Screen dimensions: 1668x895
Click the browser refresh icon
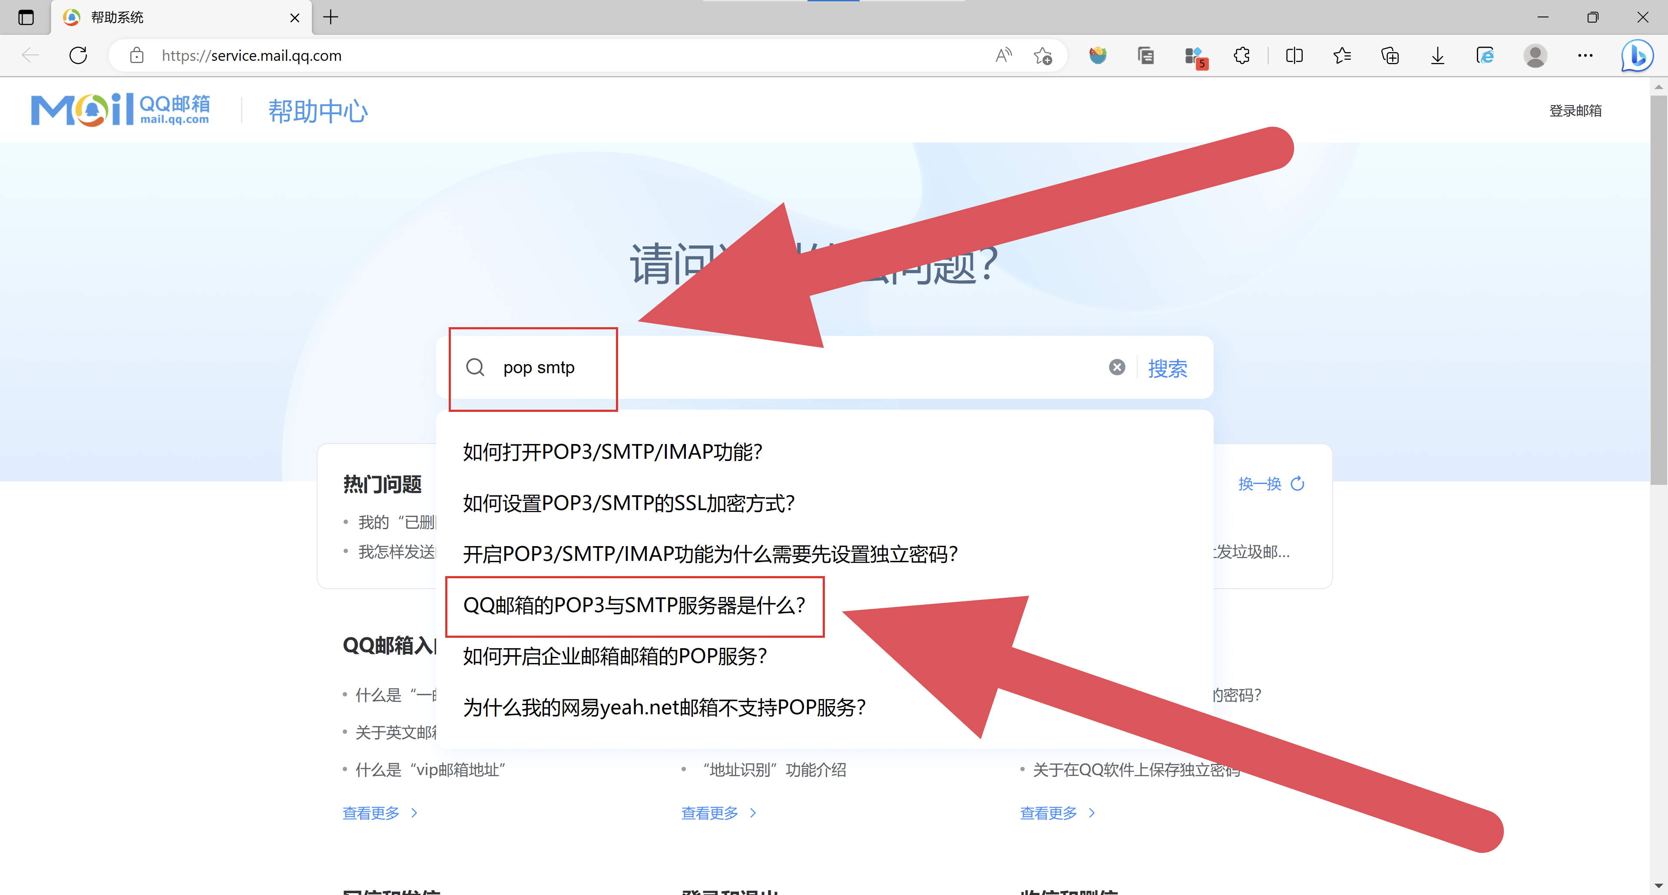tap(78, 56)
